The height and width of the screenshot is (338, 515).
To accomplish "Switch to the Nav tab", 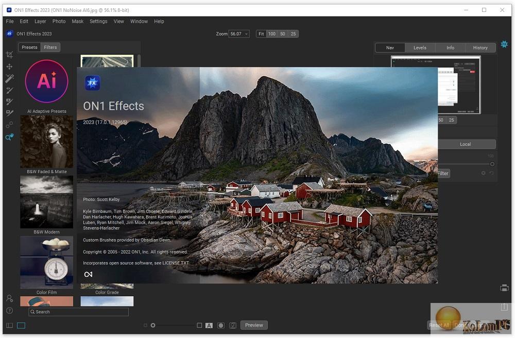I will [x=390, y=47].
